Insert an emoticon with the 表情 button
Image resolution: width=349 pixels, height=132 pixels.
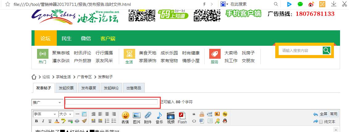[125, 117]
